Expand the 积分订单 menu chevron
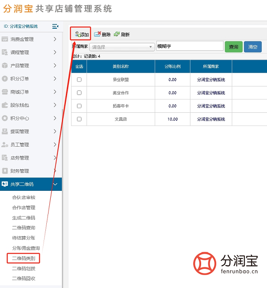The image size is (267, 288). pos(55,78)
